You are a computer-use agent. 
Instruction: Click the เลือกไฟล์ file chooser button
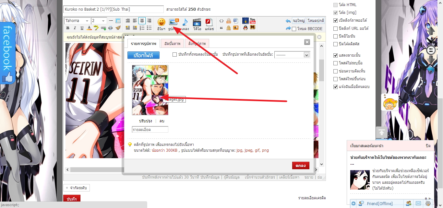coord(143,55)
